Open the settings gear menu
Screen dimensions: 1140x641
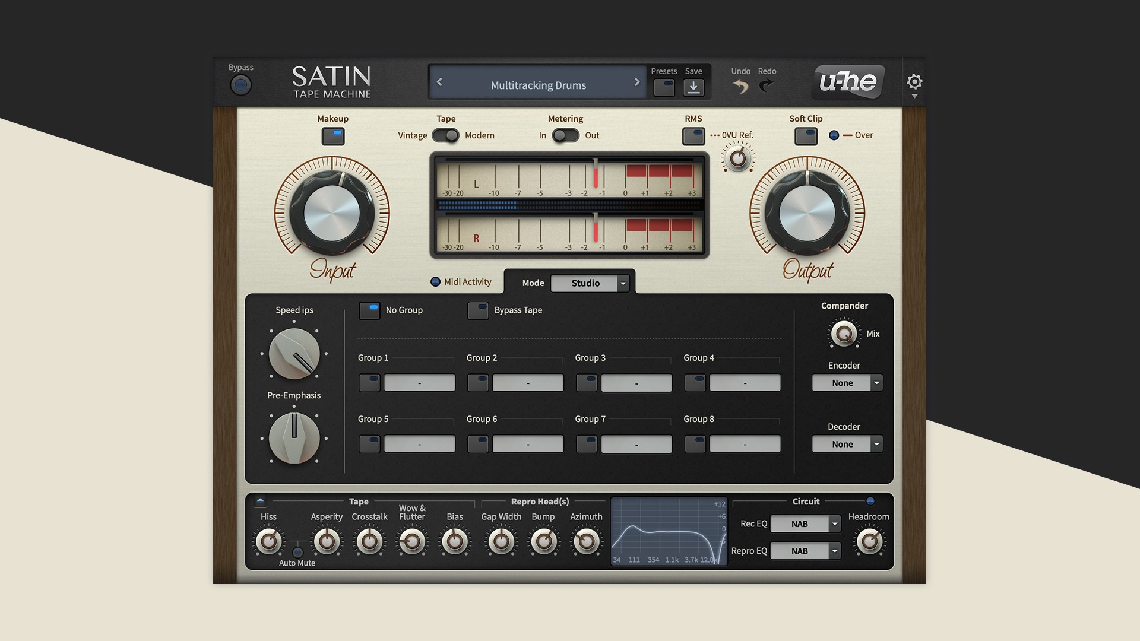pos(914,82)
